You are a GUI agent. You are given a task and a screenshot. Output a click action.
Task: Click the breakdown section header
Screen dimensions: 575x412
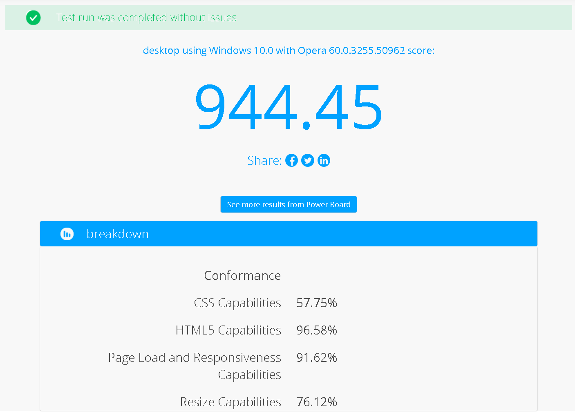click(x=289, y=234)
